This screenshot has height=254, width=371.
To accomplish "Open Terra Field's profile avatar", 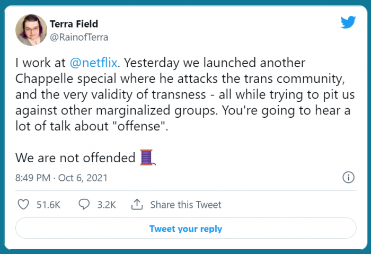I will [x=31, y=30].
